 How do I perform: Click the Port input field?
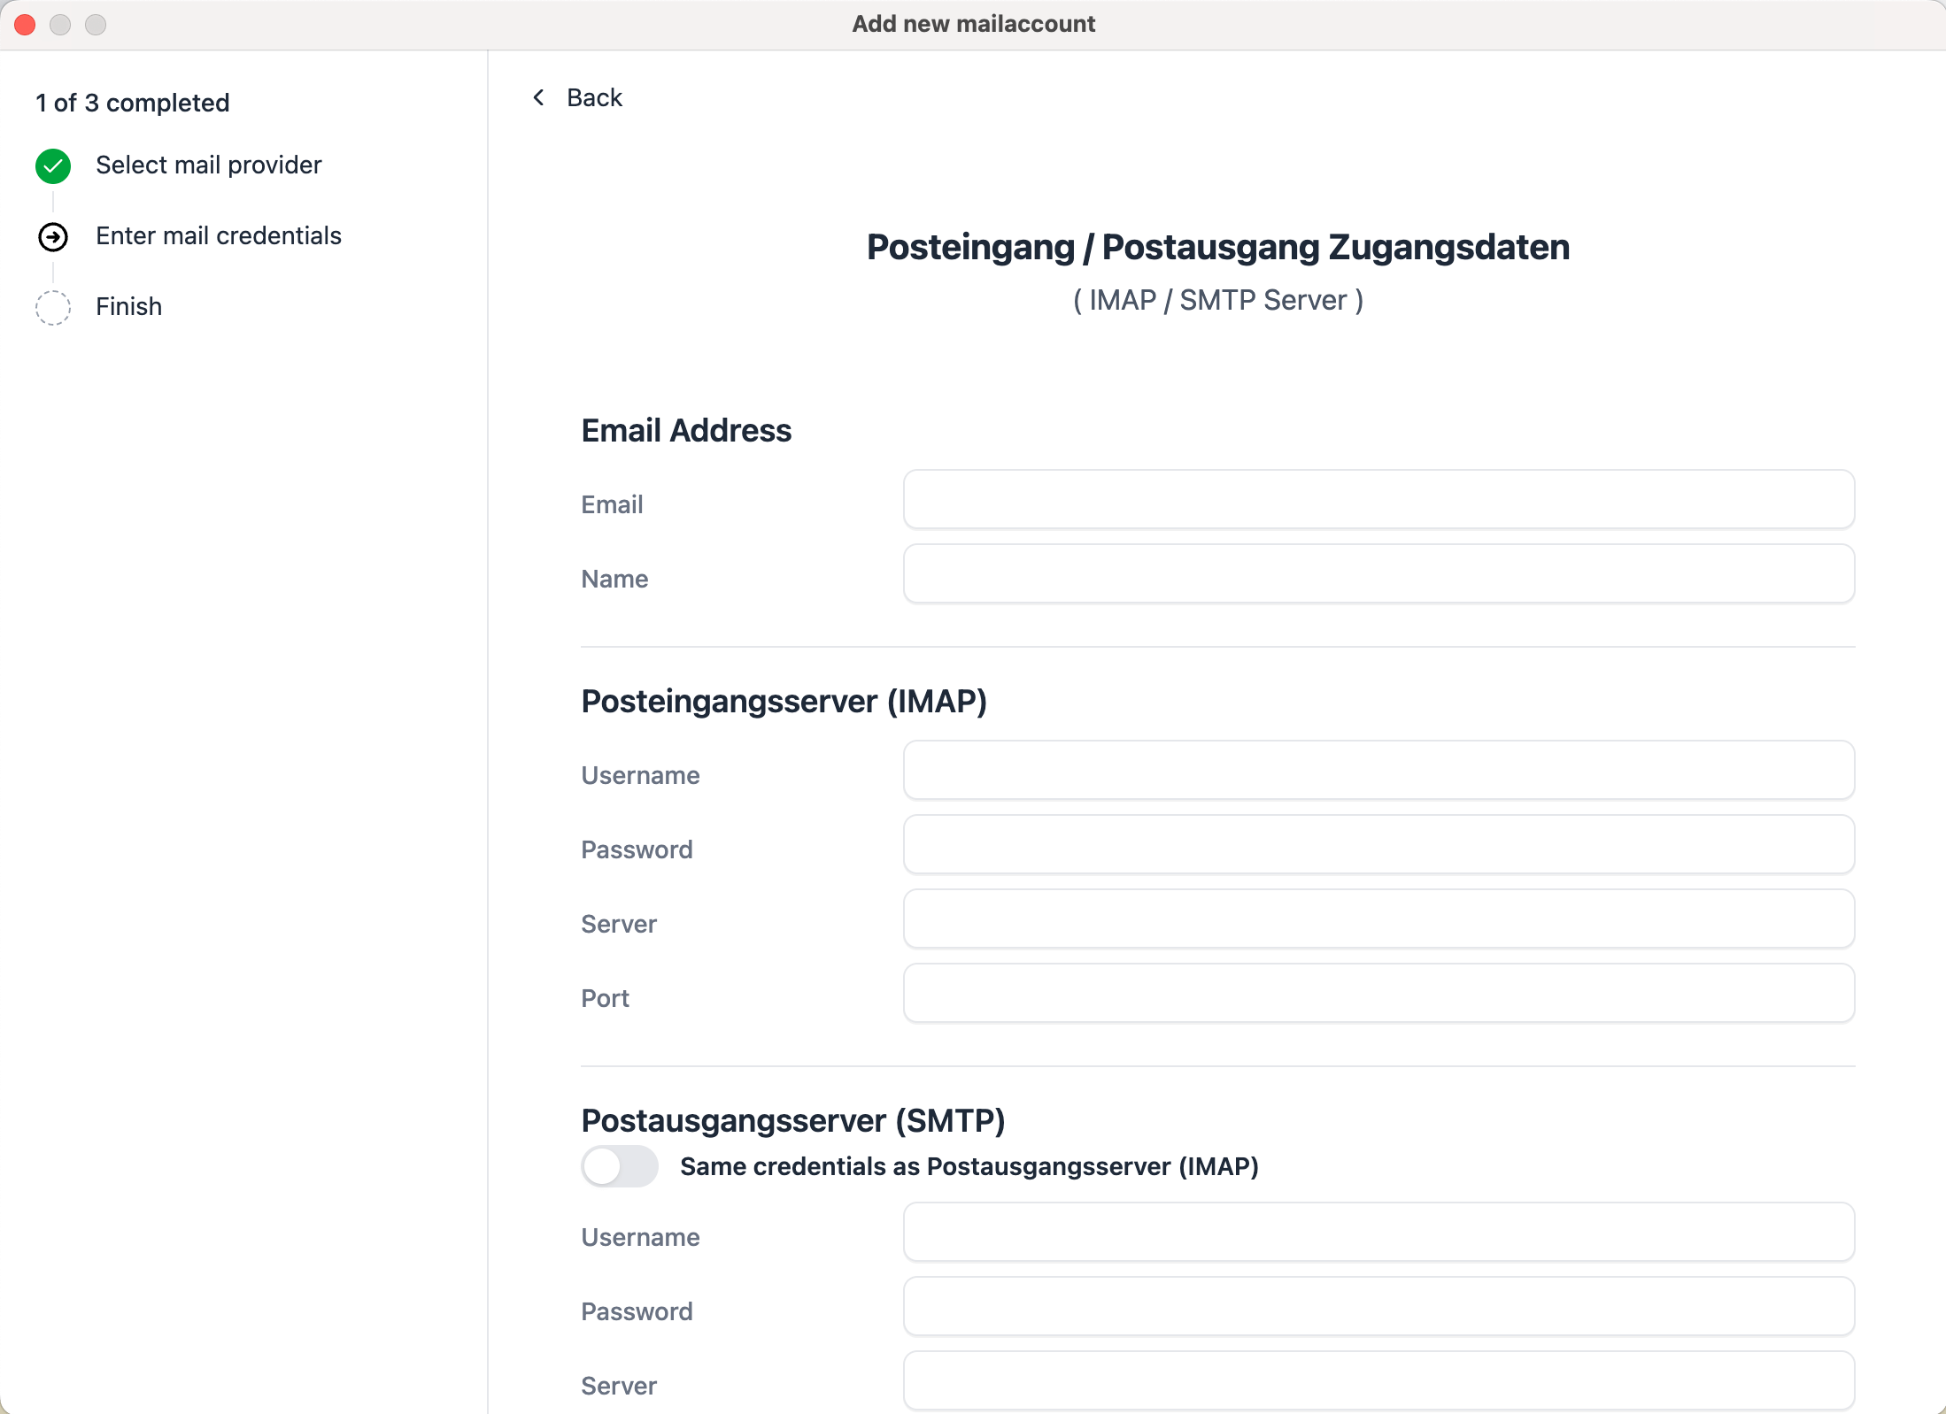click(x=1378, y=994)
